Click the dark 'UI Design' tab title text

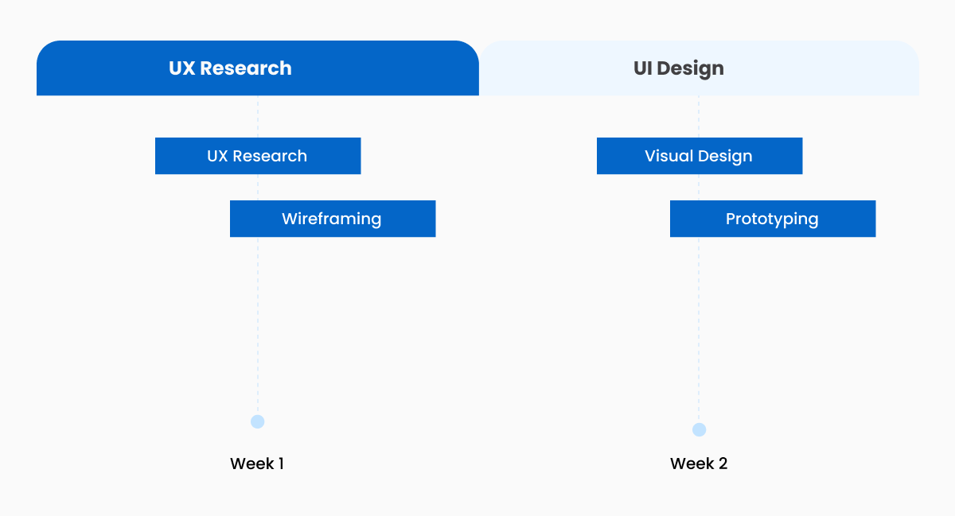tap(679, 68)
